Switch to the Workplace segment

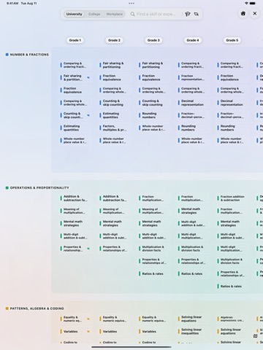[115, 14]
